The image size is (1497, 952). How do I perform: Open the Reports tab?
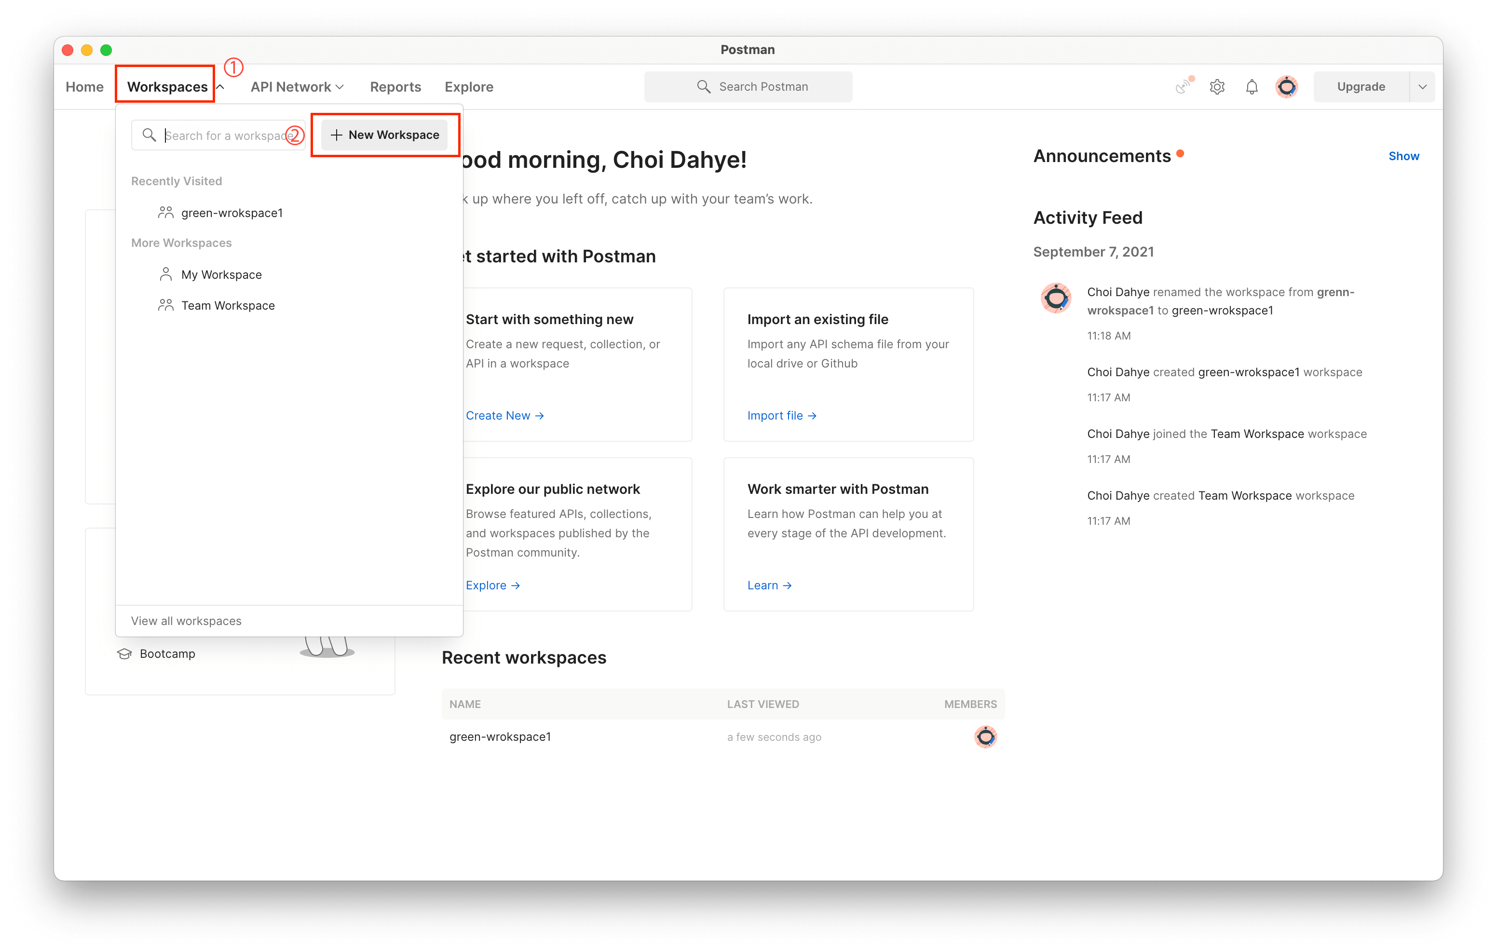point(395,87)
